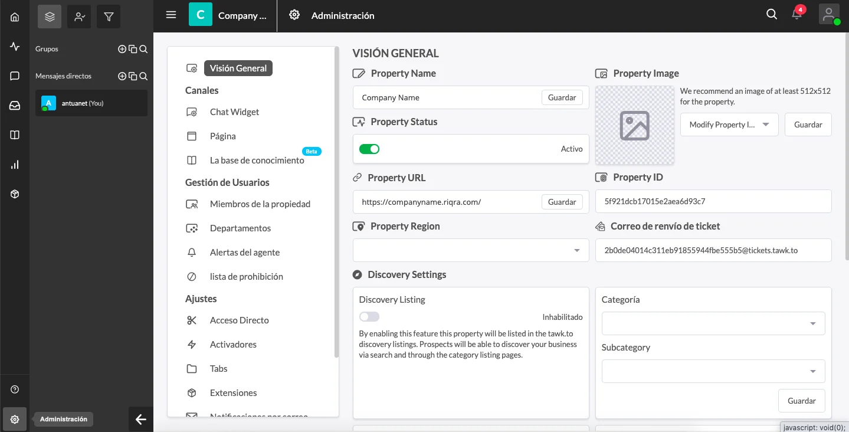Open the Company property switcher
The width and height of the screenshot is (849, 432).
pos(242,16)
